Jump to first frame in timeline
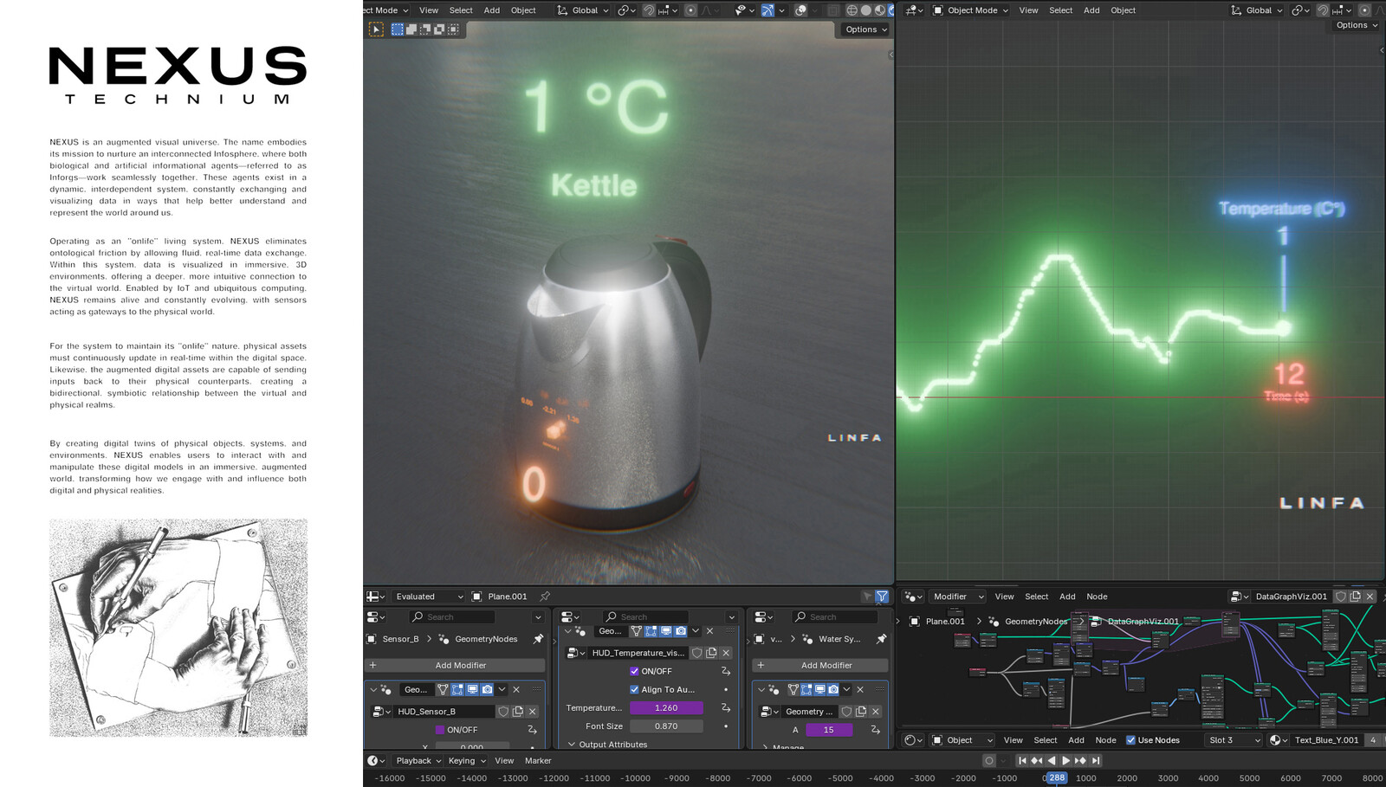 (x=1022, y=761)
